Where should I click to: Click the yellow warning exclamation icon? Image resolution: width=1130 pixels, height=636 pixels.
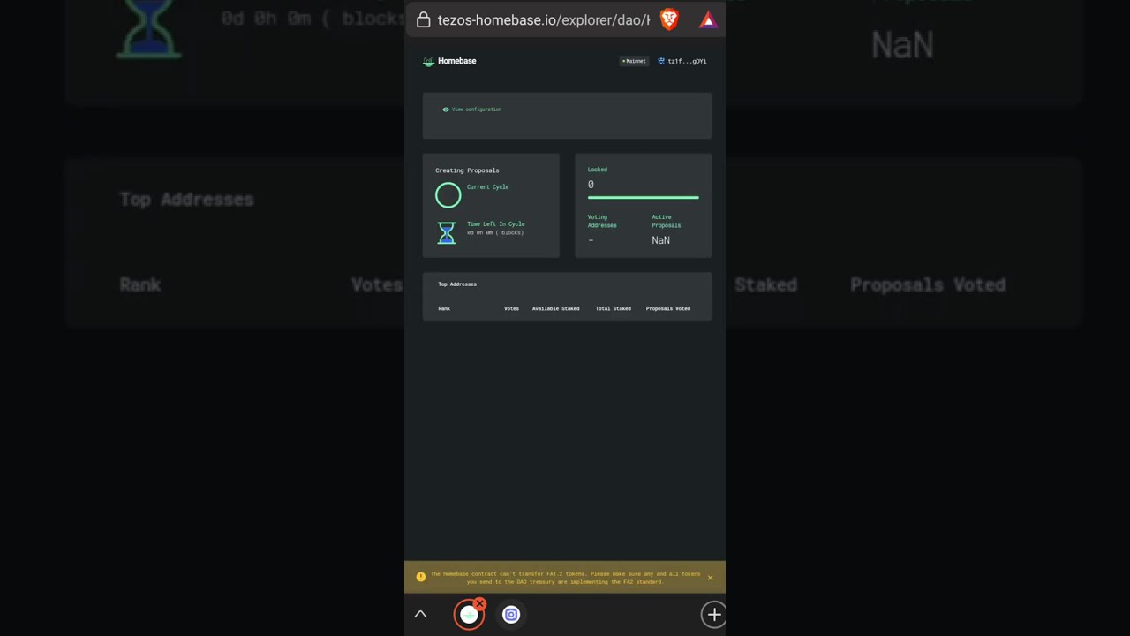[421, 577]
